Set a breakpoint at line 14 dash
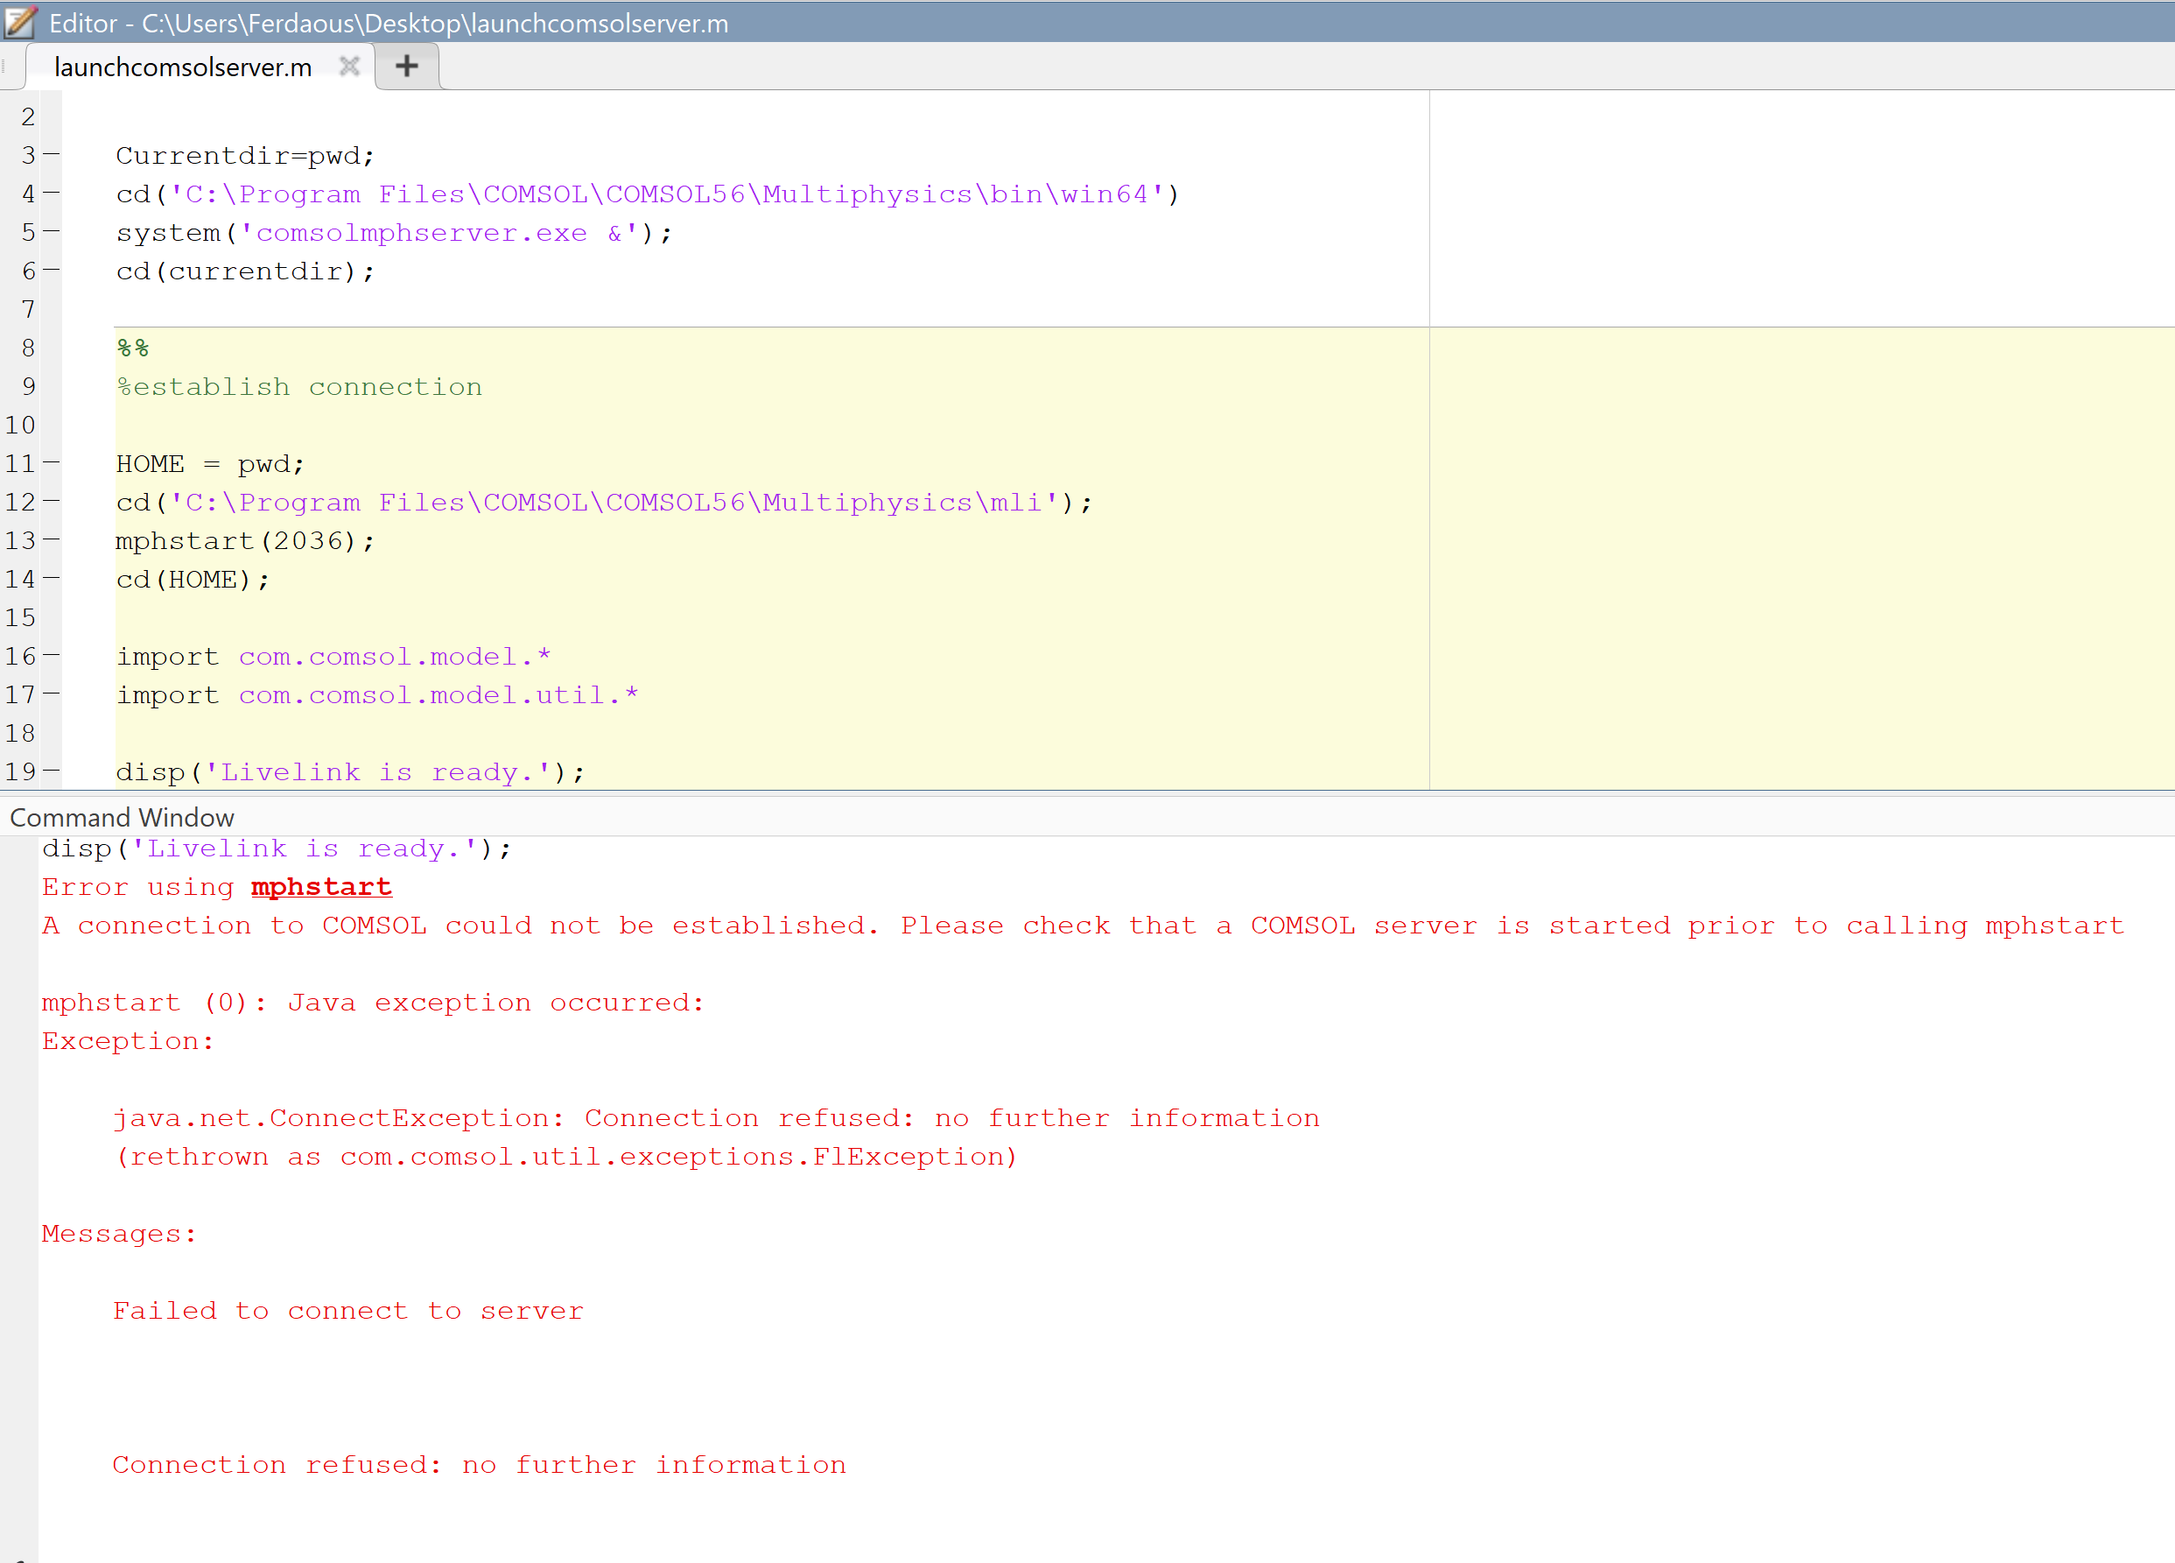Viewport: 2175px width, 1563px height. [52, 579]
